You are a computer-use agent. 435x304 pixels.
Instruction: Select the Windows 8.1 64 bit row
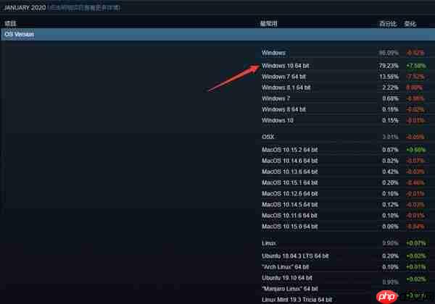(344, 88)
